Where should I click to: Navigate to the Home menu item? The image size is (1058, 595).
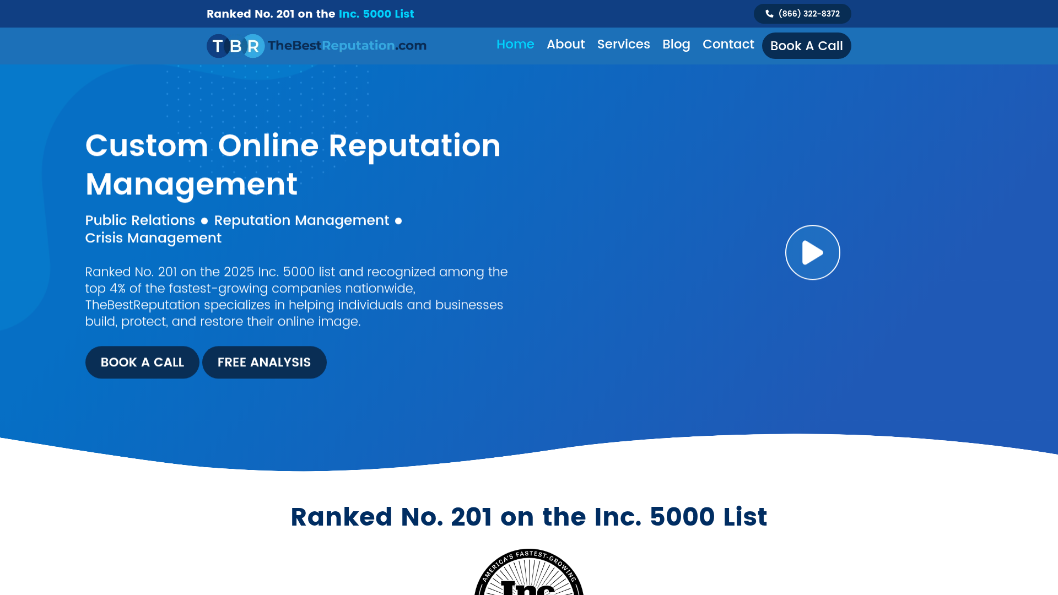(515, 45)
